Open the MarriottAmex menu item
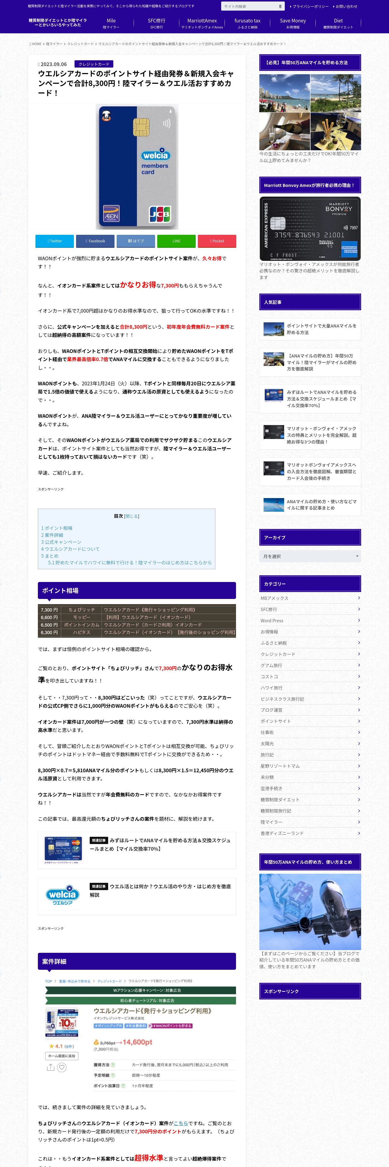 coord(202,24)
